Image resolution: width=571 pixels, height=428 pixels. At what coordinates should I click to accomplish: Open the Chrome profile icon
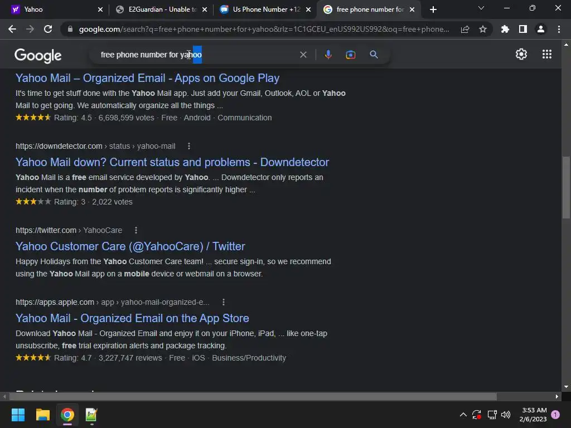pyautogui.click(x=541, y=29)
